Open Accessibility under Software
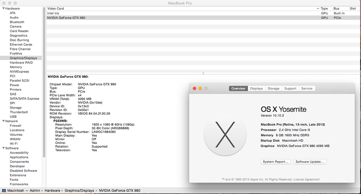This screenshot has height=194, width=361. [x=19, y=152]
